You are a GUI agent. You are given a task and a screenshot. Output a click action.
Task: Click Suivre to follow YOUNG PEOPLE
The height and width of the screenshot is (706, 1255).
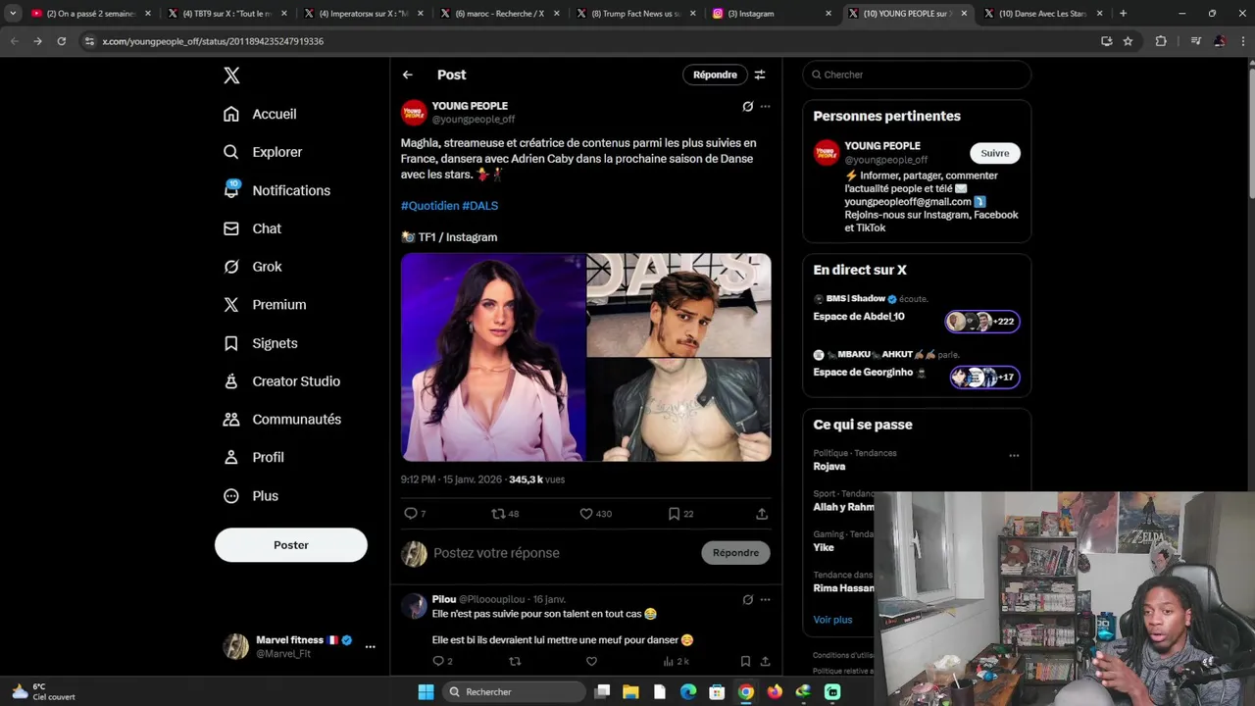pos(995,153)
